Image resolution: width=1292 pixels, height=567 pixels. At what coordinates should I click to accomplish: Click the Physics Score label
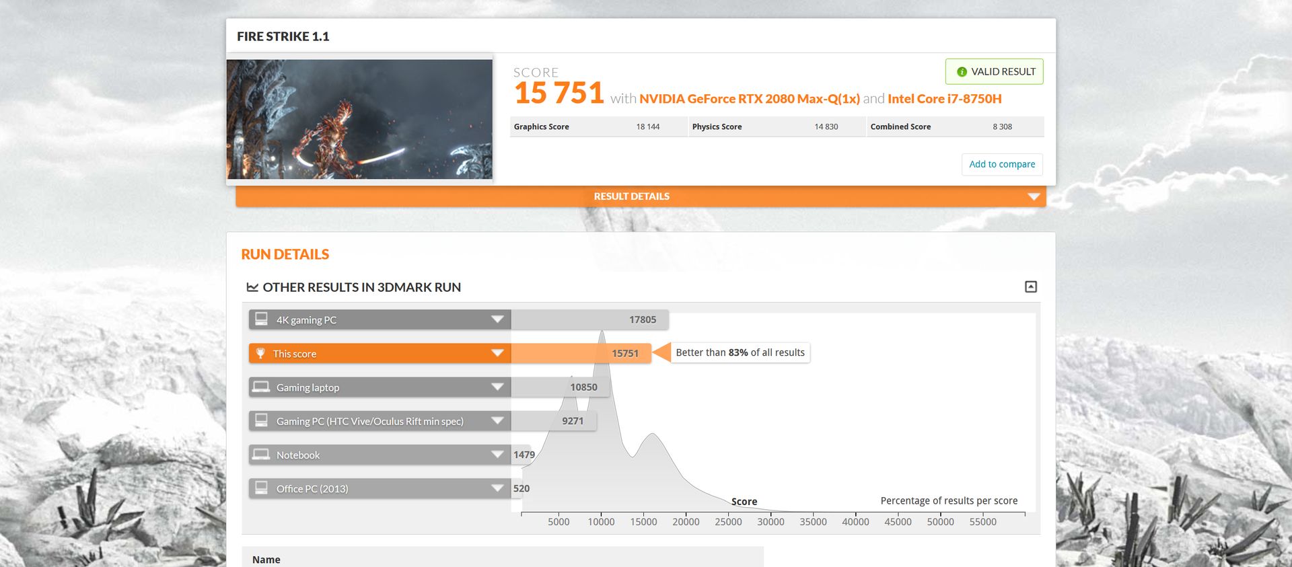click(717, 126)
